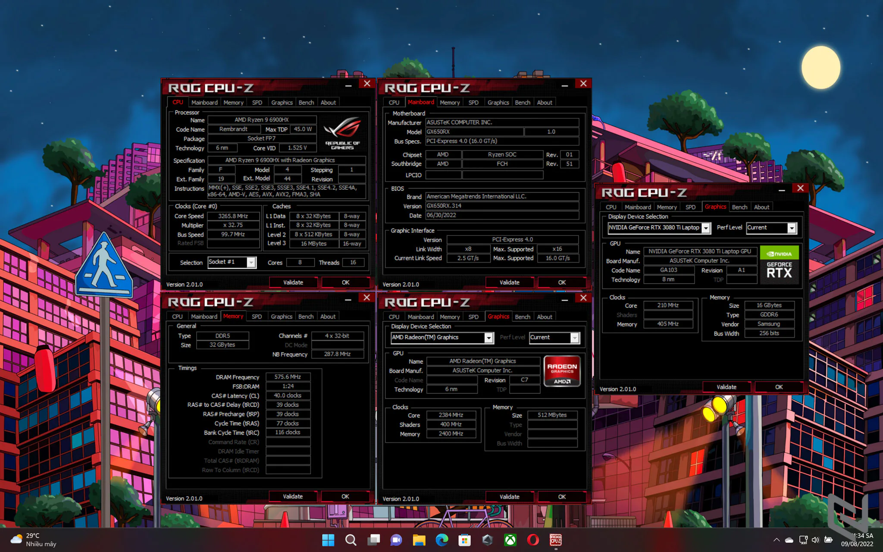Click DRAM Frequency value 575.6 MHz
The width and height of the screenshot is (883, 552).
pos(288,377)
